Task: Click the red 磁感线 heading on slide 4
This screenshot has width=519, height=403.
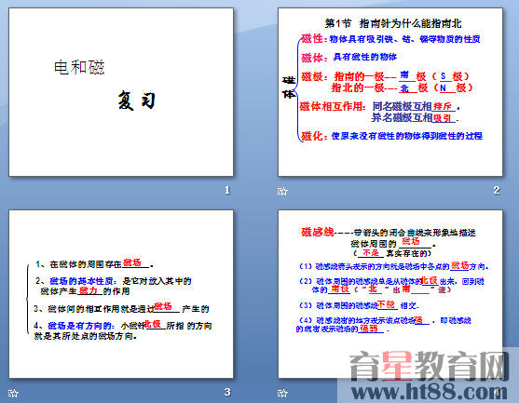Action: coord(317,232)
